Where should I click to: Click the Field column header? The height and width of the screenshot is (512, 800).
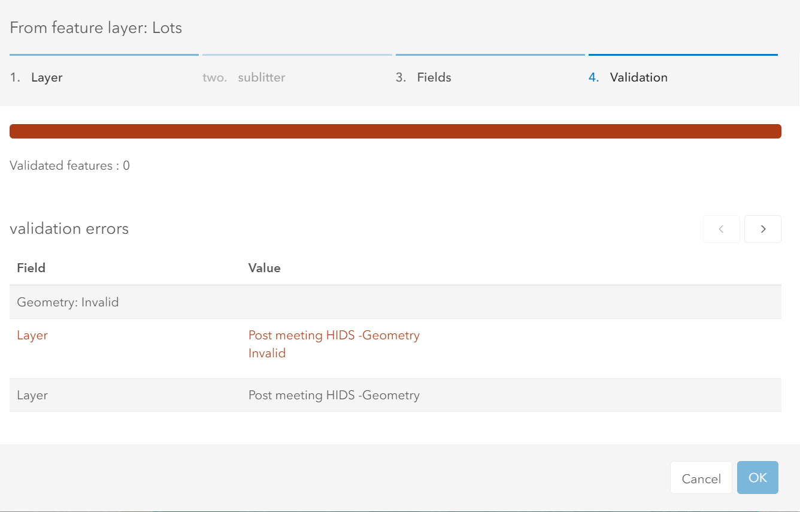click(31, 268)
